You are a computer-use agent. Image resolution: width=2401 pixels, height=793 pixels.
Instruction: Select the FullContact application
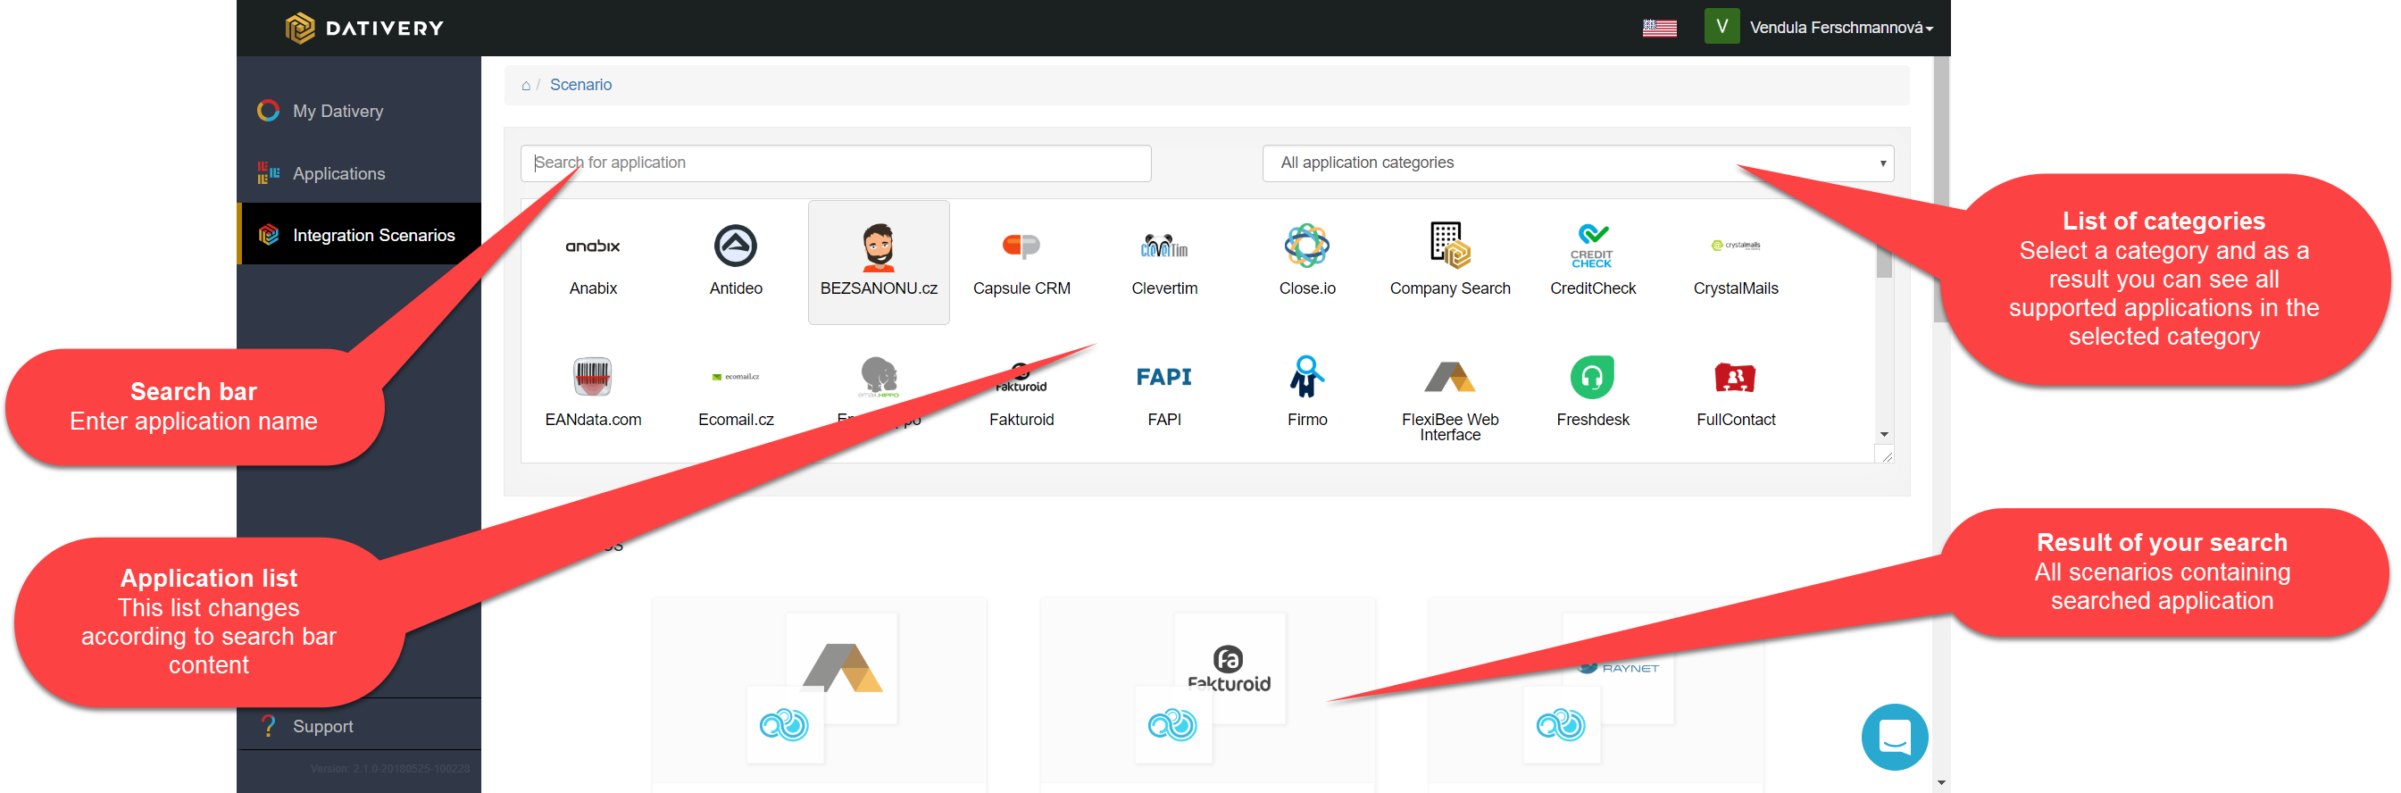(x=1736, y=394)
